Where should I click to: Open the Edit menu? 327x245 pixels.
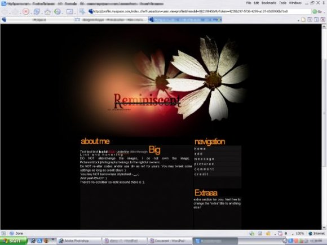pyautogui.click(x=256, y=3)
